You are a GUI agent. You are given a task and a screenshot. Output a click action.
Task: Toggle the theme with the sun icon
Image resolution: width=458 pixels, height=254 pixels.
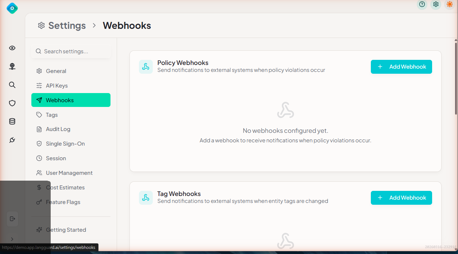pos(450,4)
